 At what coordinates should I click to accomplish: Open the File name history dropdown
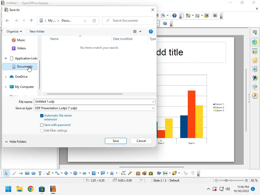click(153, 102)
